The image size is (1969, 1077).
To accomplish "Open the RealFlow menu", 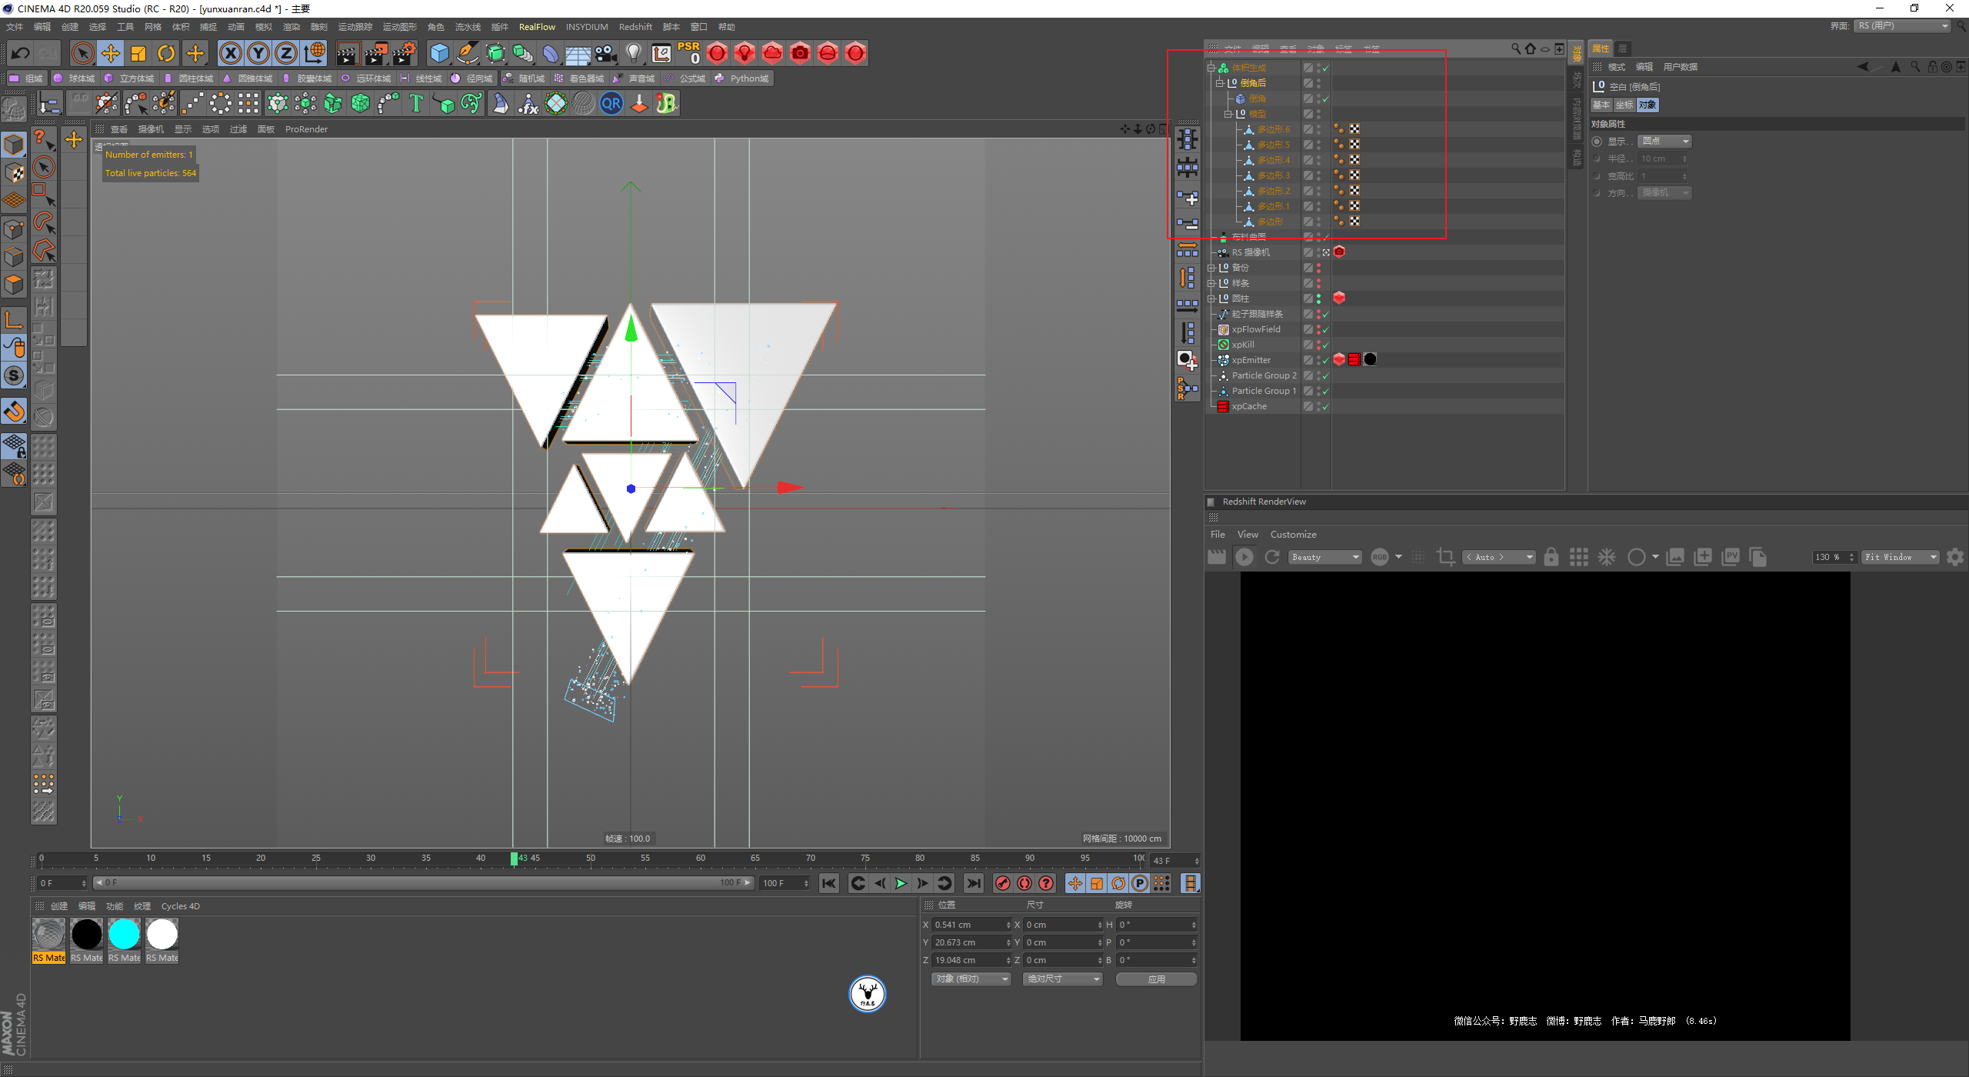I will point(536,27).
